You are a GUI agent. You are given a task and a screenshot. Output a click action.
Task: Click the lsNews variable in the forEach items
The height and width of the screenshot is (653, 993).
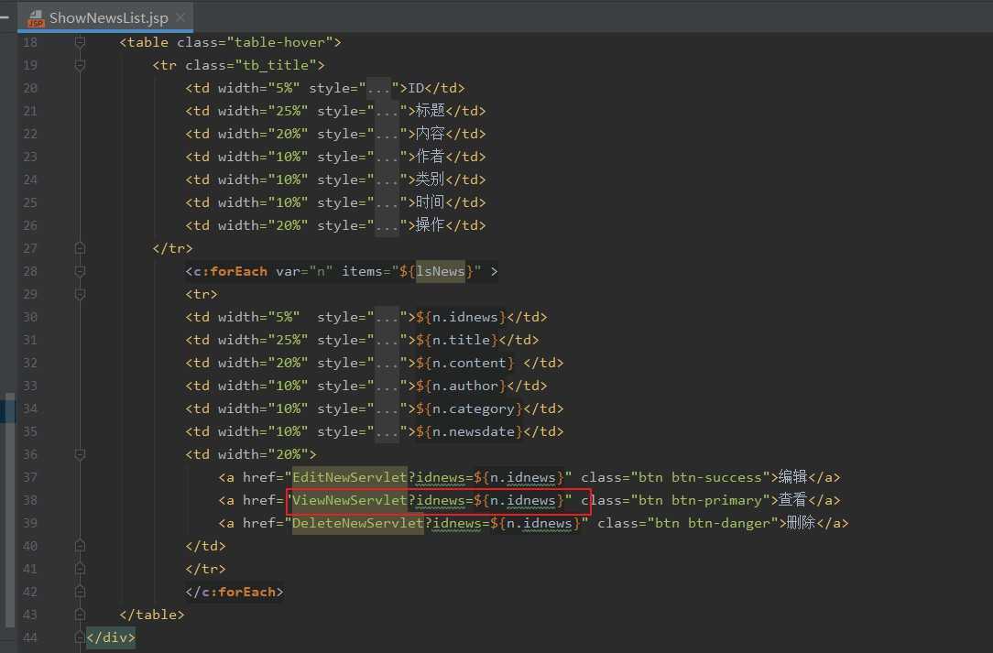tap(440, 271)
